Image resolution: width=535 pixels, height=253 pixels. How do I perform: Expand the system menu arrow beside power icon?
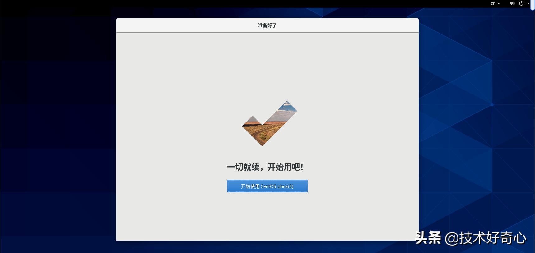pos(528,4)
